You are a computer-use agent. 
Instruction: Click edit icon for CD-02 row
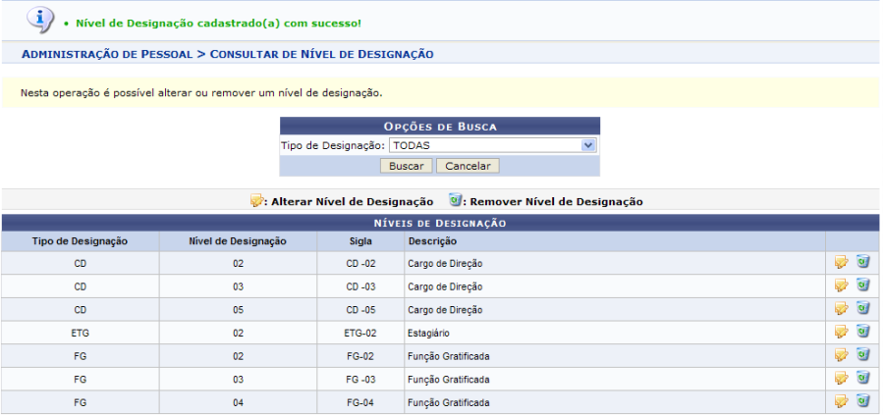[841, 262]
